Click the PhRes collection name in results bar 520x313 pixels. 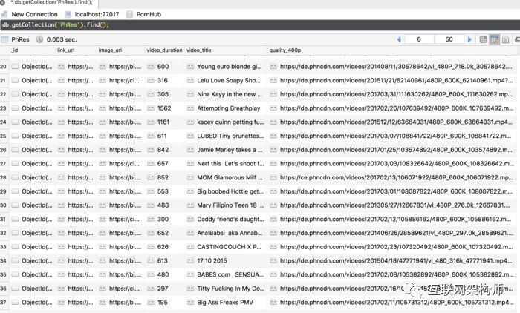pyautogui.click(x=20, y=39)
